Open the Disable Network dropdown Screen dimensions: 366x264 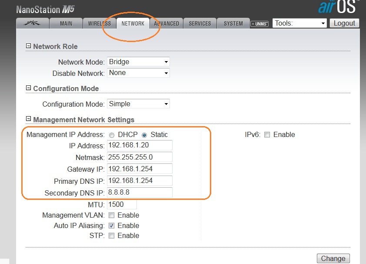(138, 73)
